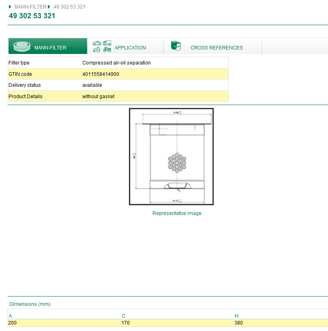Viewport: 328px width, 331px height.
Task: Click the GTIN code label
Action: pos(20,74)
